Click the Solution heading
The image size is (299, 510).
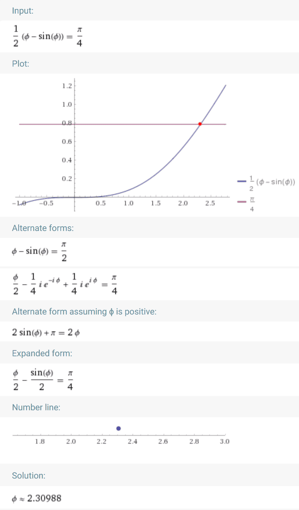pos(28,476)
